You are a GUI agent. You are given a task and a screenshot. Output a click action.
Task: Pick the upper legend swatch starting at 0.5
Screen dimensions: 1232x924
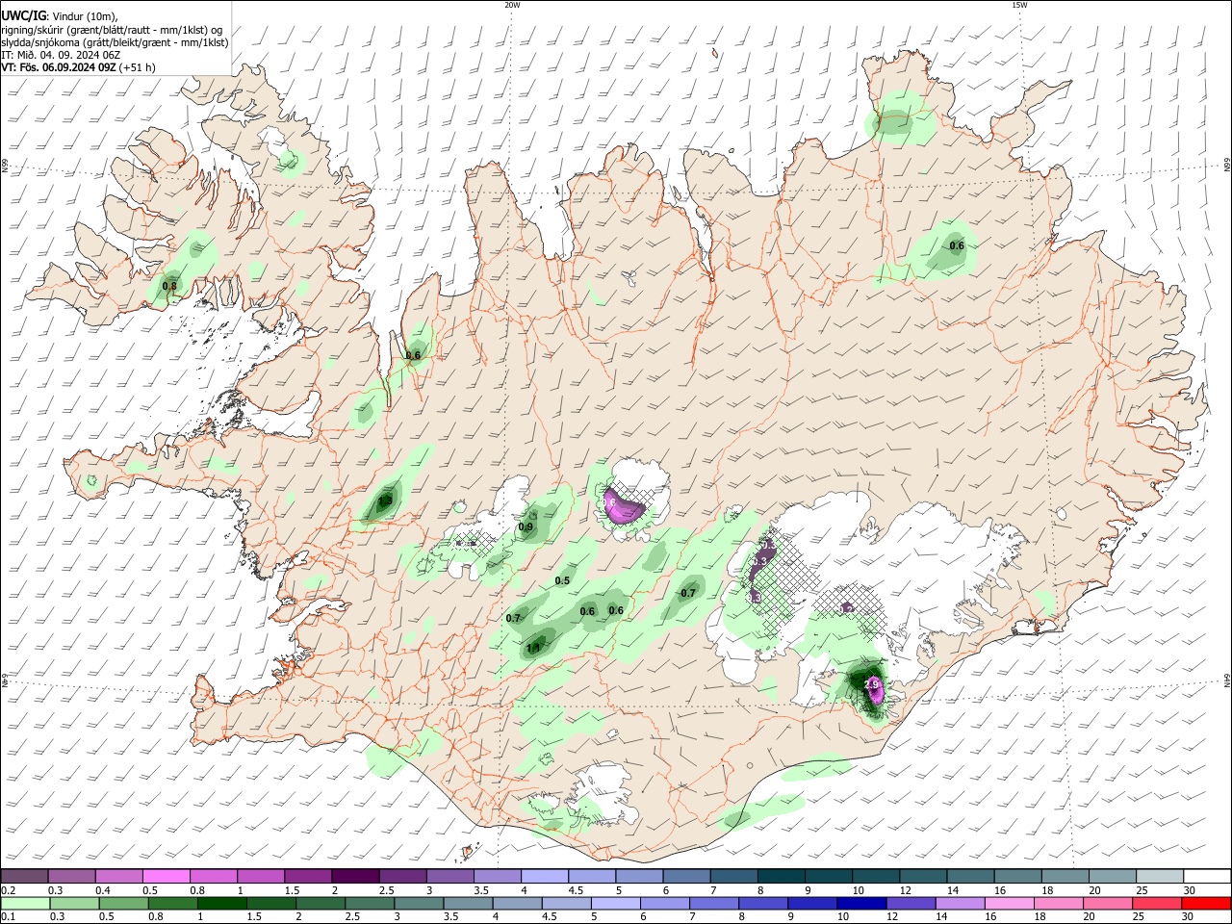(x=166, y=876)
